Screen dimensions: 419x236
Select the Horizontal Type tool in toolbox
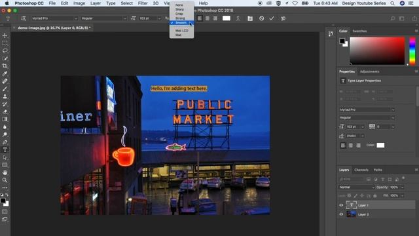click(x=5, y=150)
